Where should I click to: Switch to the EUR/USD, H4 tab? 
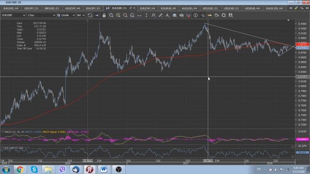coord(11,8)
